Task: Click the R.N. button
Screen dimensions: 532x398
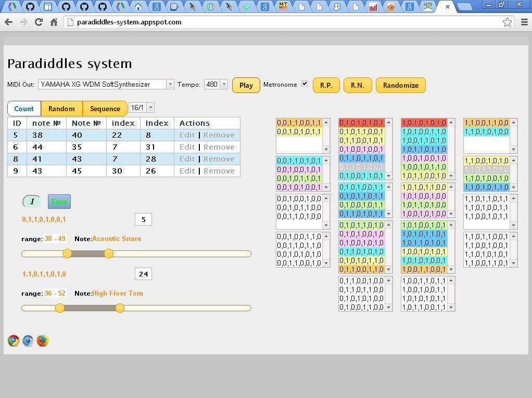Action: click(x=357, y=85)
